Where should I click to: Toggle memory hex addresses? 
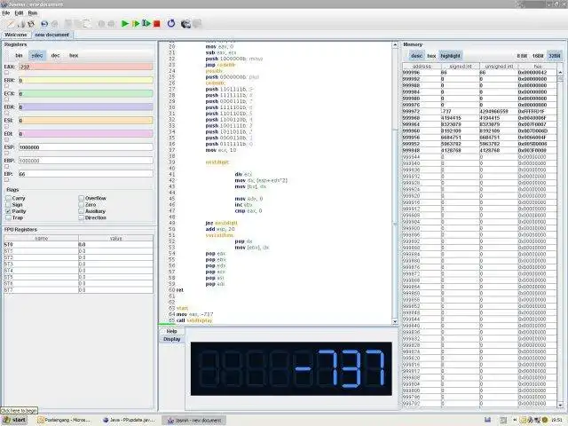[x=431, y=56]
